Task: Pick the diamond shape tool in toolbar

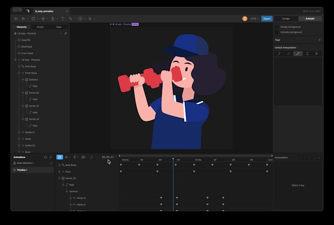Action: coord(43,19)
